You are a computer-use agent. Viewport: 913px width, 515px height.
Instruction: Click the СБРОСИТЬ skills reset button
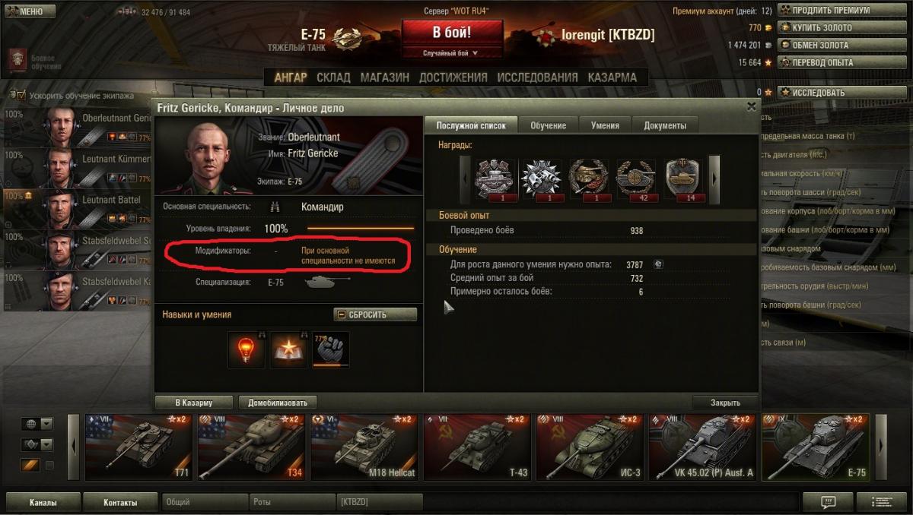tap(375, 314)
